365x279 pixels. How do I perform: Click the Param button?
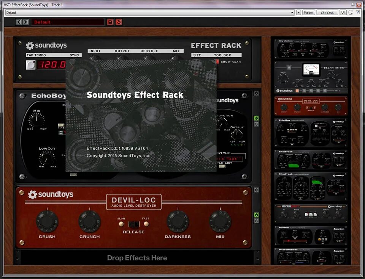tap(308, 13)
